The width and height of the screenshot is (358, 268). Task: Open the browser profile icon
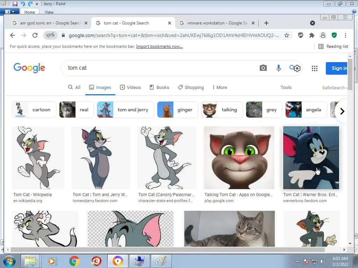[x=323, y=35]
